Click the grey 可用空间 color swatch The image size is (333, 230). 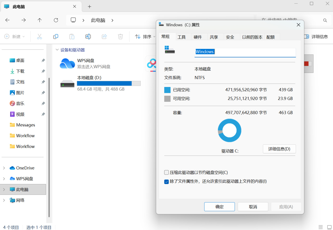coord(168,99)
